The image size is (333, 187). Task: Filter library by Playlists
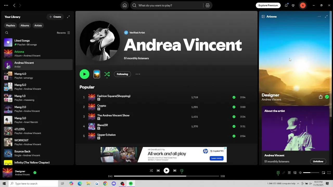pyautogui.click(x=11, y=25)
